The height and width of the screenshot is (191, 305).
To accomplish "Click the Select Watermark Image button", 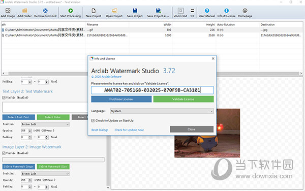I will 18,167.
